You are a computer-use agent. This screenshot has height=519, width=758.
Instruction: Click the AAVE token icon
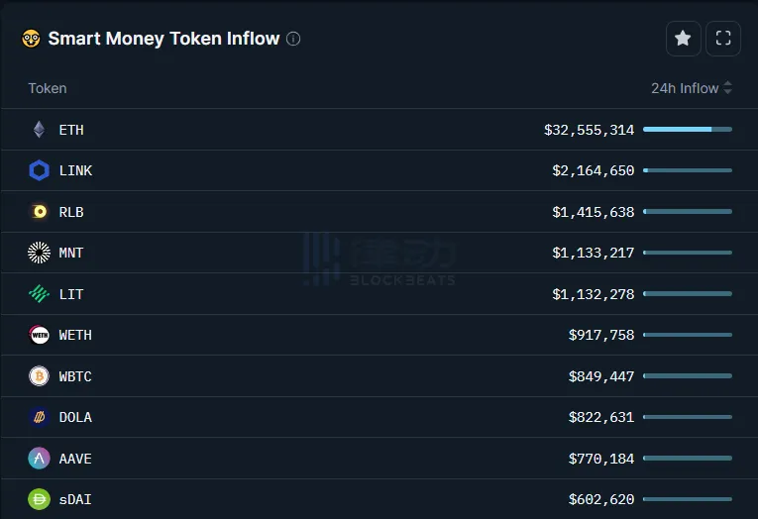[x=40, y=459]
